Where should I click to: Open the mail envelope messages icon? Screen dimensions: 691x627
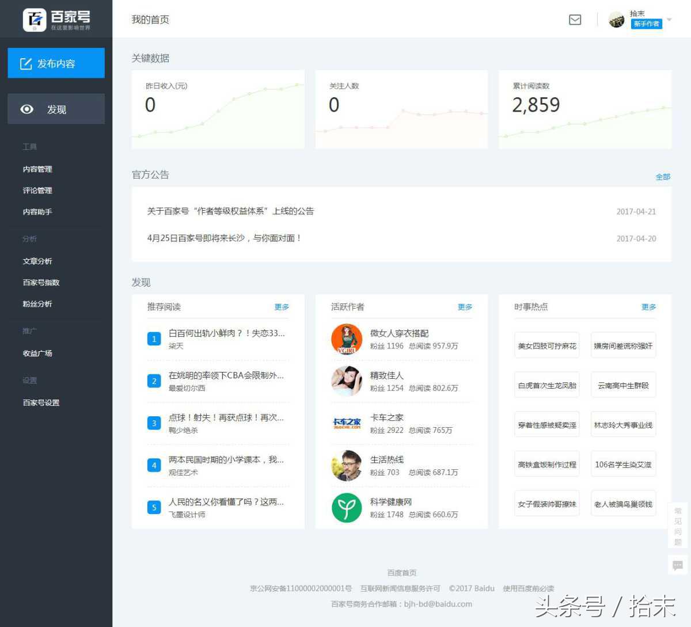click(x=575, y=20)
